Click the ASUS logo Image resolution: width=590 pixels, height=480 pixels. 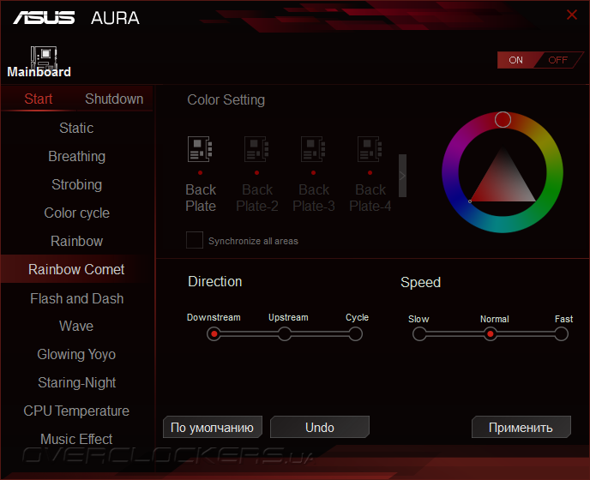pos(44,18)
